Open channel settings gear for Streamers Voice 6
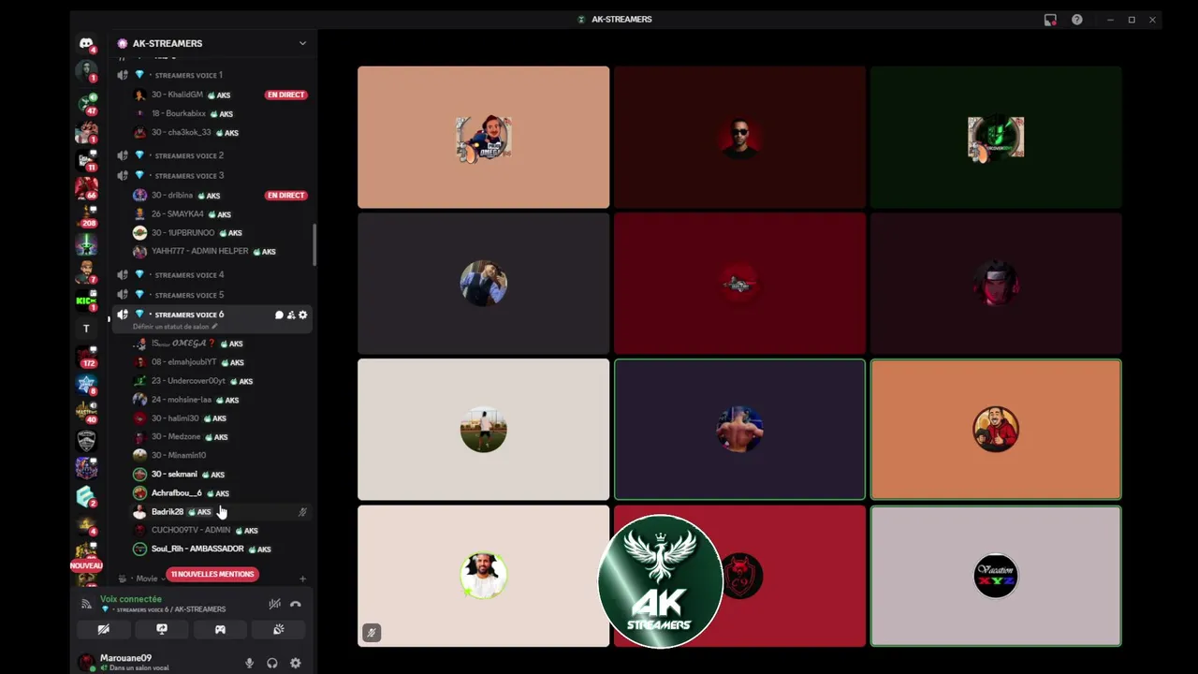The height and width of the screenshot is (674, 1198). coord(302,315)
